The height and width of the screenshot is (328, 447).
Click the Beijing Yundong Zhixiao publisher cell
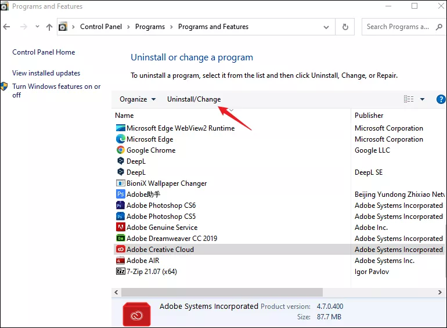click(399, 194)
